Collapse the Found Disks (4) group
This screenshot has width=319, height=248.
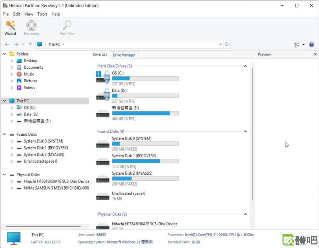click(245, 131)
